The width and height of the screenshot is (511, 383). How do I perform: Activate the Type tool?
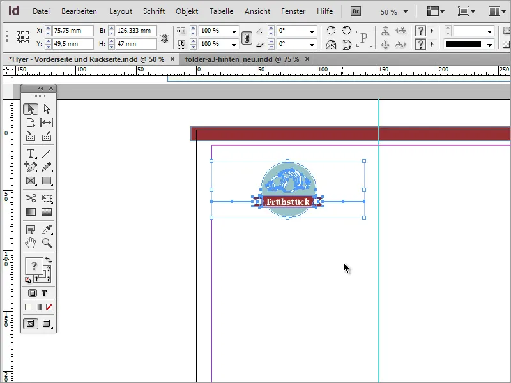pos(31,153)
